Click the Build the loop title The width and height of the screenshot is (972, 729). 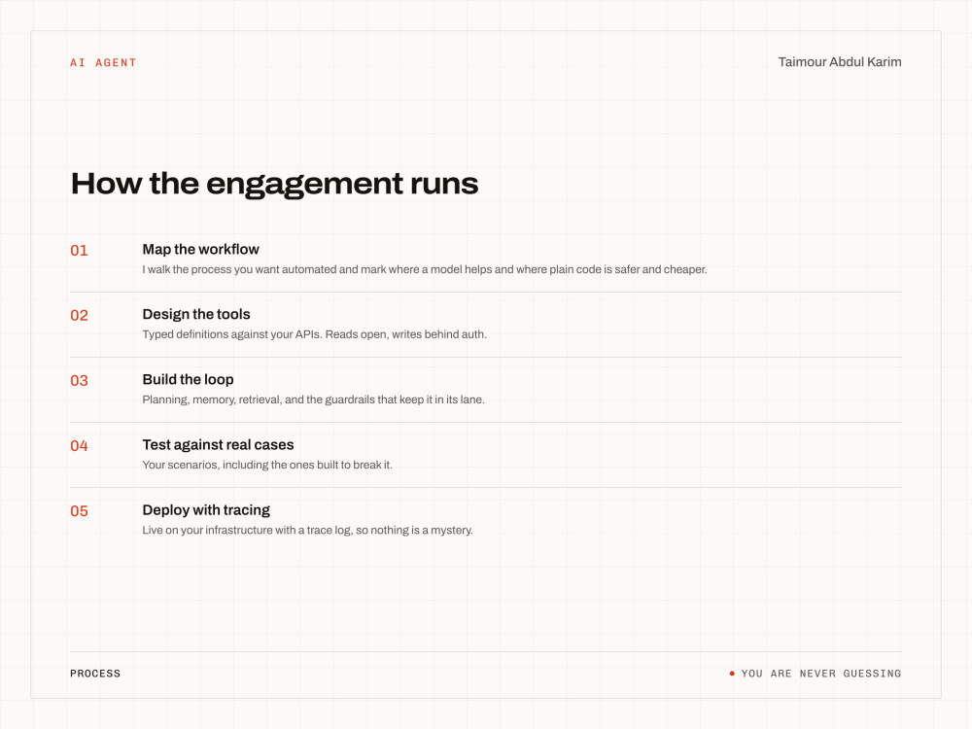[188, 379]
